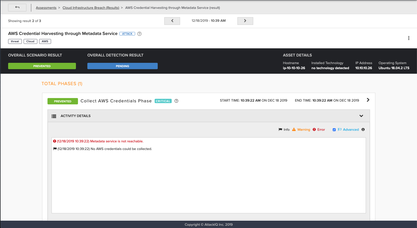Click help icon beside CRITICAL badge
This screenshot has height=228, width=417.
pyautogui.click(x=177, y=101)
